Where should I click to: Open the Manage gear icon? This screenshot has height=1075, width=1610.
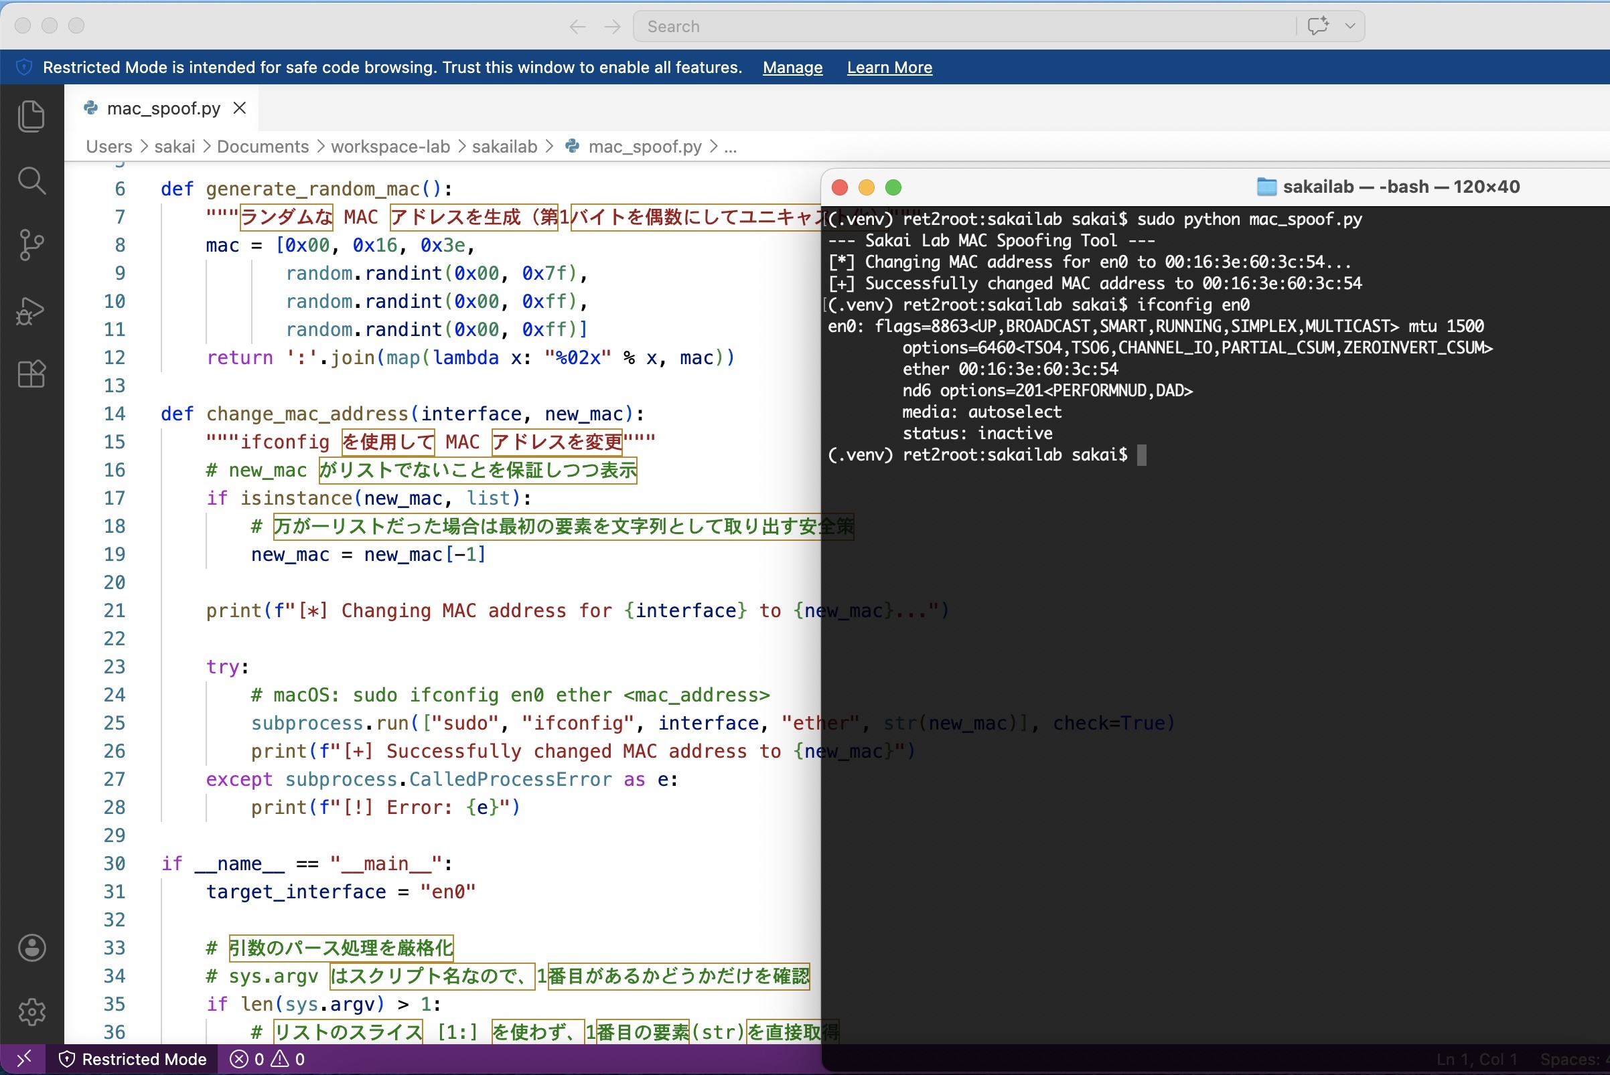point(31,1011)
